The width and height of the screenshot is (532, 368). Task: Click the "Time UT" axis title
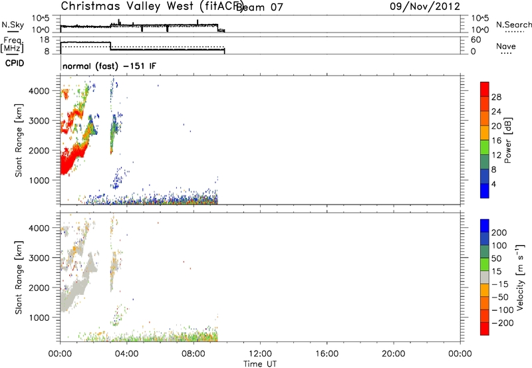click(x=260, y=363)
